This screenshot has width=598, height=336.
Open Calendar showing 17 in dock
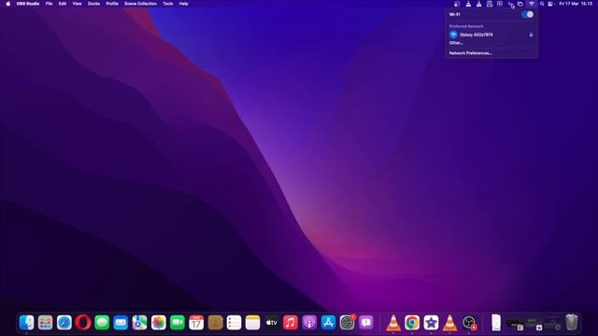pyautogui.click(x=196, y=323)
